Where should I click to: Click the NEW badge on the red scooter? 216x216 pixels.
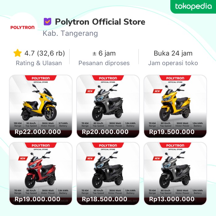(23, 158)
